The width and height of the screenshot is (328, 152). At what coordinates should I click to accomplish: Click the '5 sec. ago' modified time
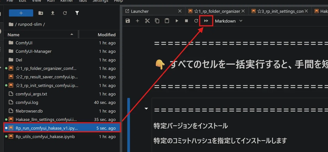pyautogui.click(x=106, y=128)
